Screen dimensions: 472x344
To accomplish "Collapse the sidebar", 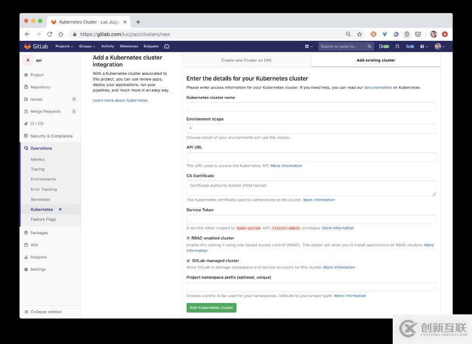I will point(43,312).
